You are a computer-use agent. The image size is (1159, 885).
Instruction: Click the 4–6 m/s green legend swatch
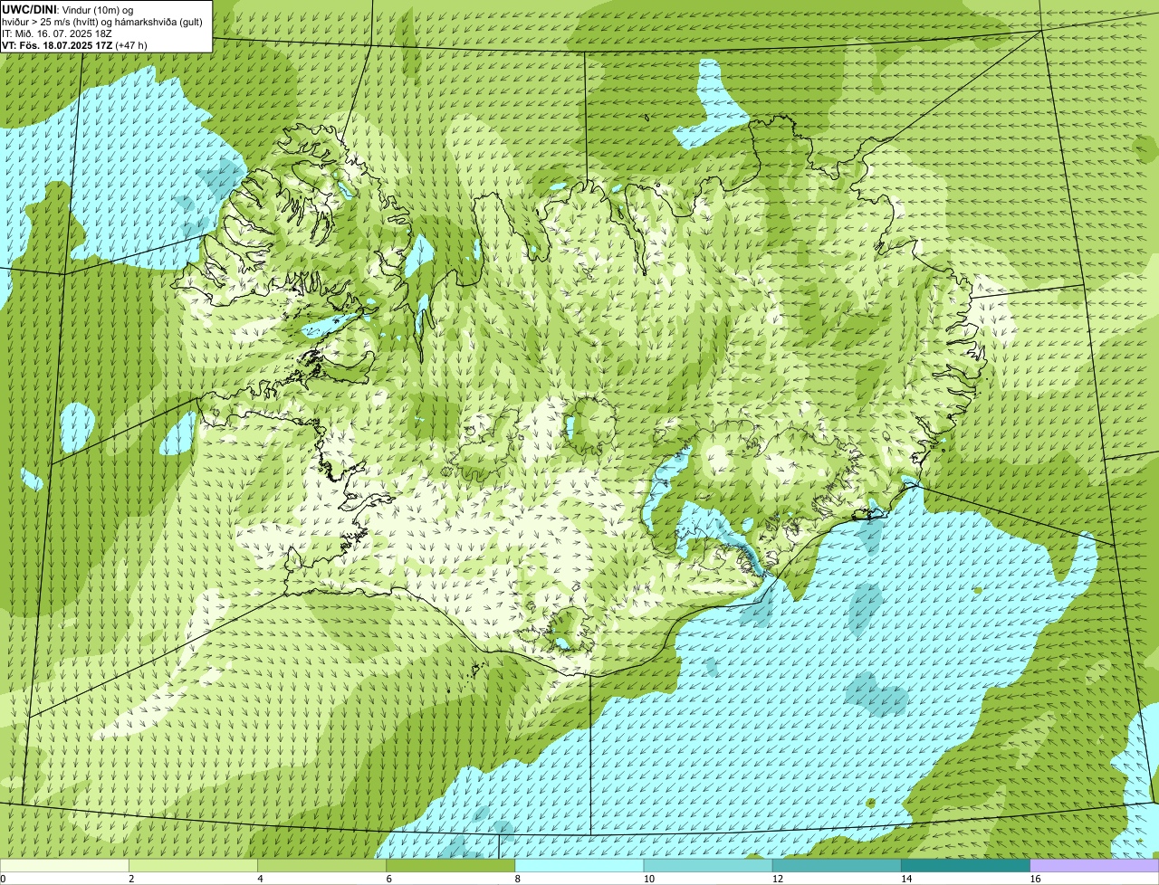click(321, 865)
